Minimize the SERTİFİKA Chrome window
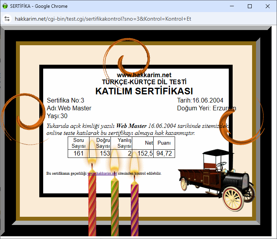277x239 pixels. (232, 6)
